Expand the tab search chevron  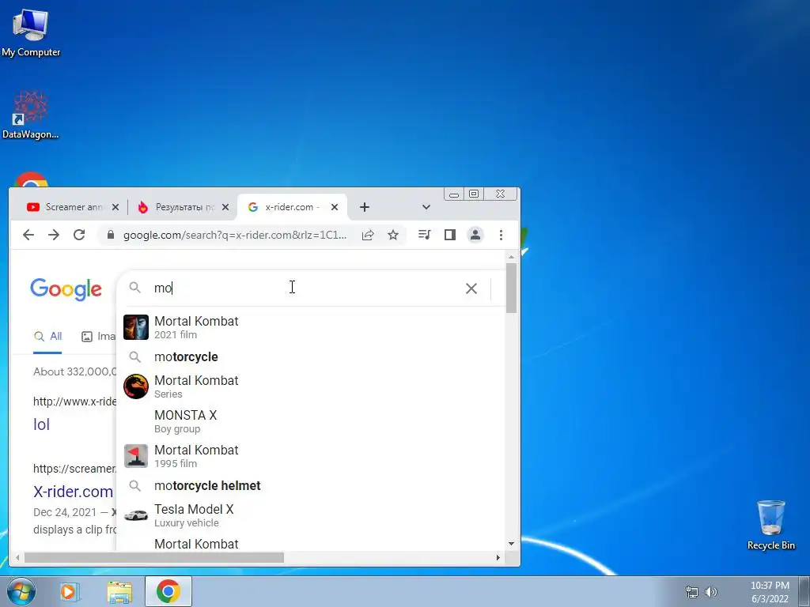tap(426, 207)
